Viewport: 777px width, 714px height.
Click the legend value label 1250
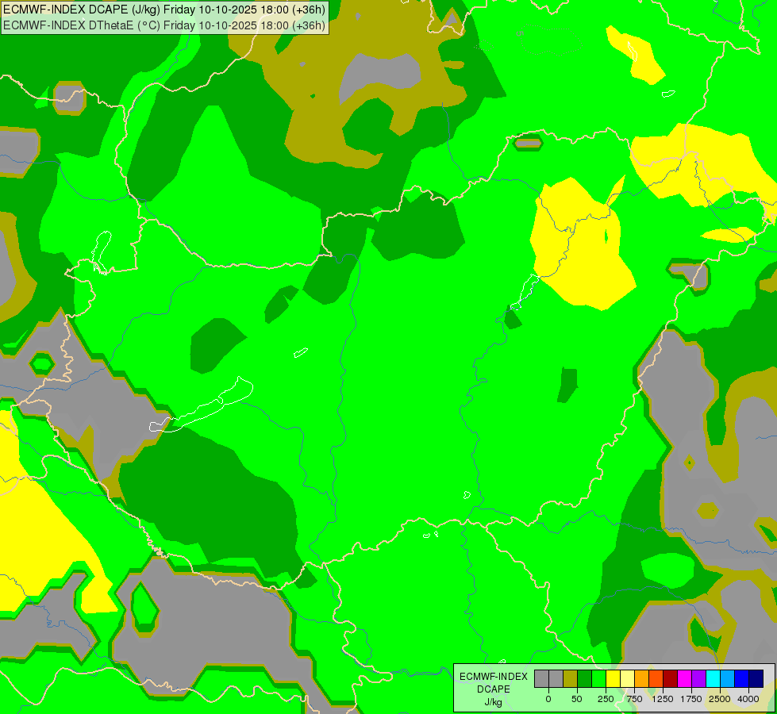[x=663, y=699]
